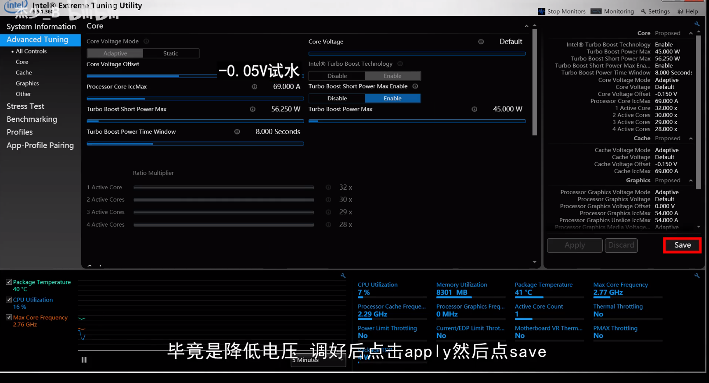Viewport: 709px width, 383px height.
Task: Enable Turbo Boost Short Power Max
Action: (392, 99)
